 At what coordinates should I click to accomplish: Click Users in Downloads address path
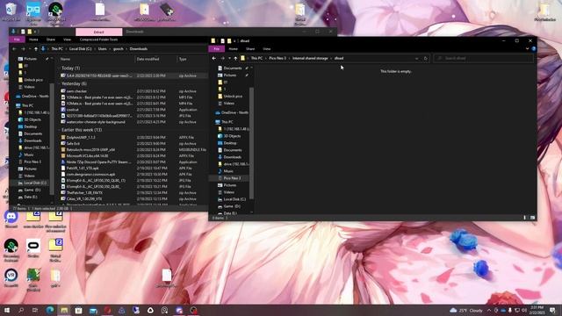click(x=103, y=49)
